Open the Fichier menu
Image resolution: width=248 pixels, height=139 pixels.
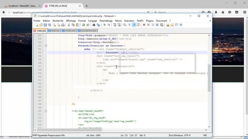(x=37, y=20)
